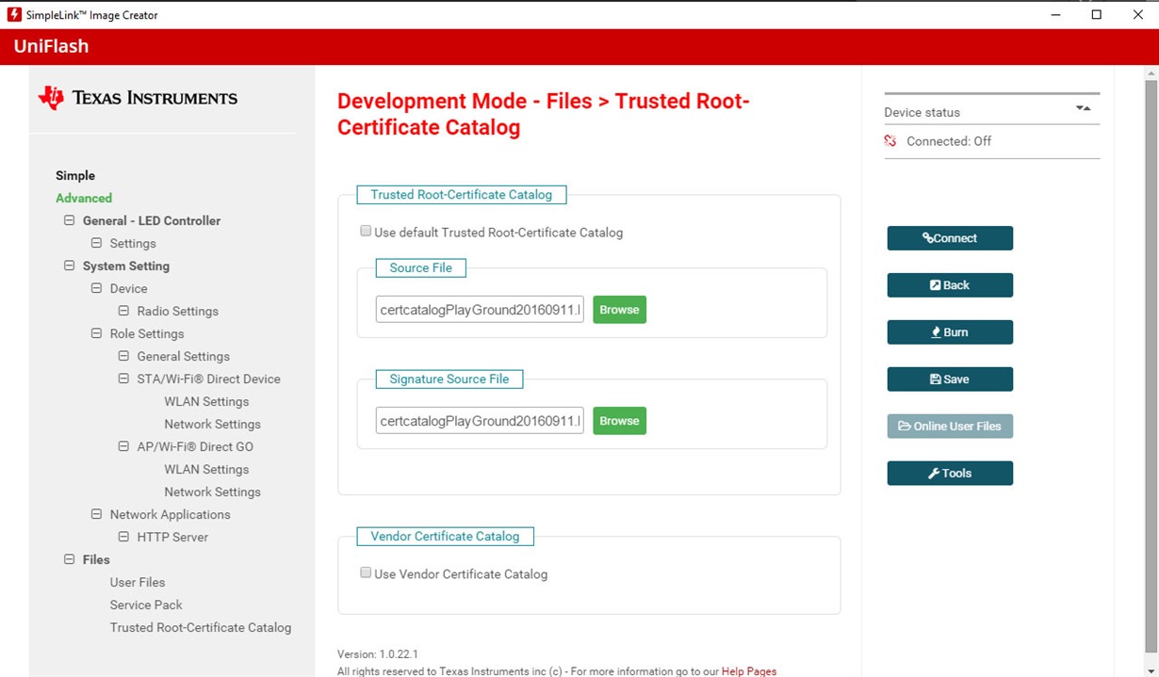This screenshot has width=1159, height=677.
Task: Click the Save button
Action: (950, 379)
